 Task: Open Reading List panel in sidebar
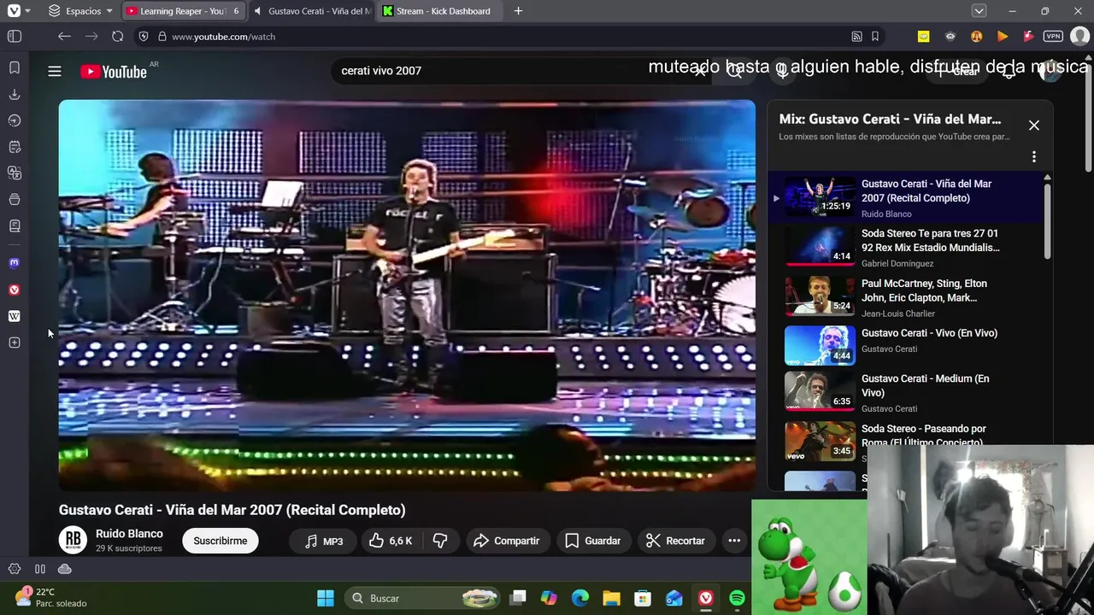click(15, 226)
